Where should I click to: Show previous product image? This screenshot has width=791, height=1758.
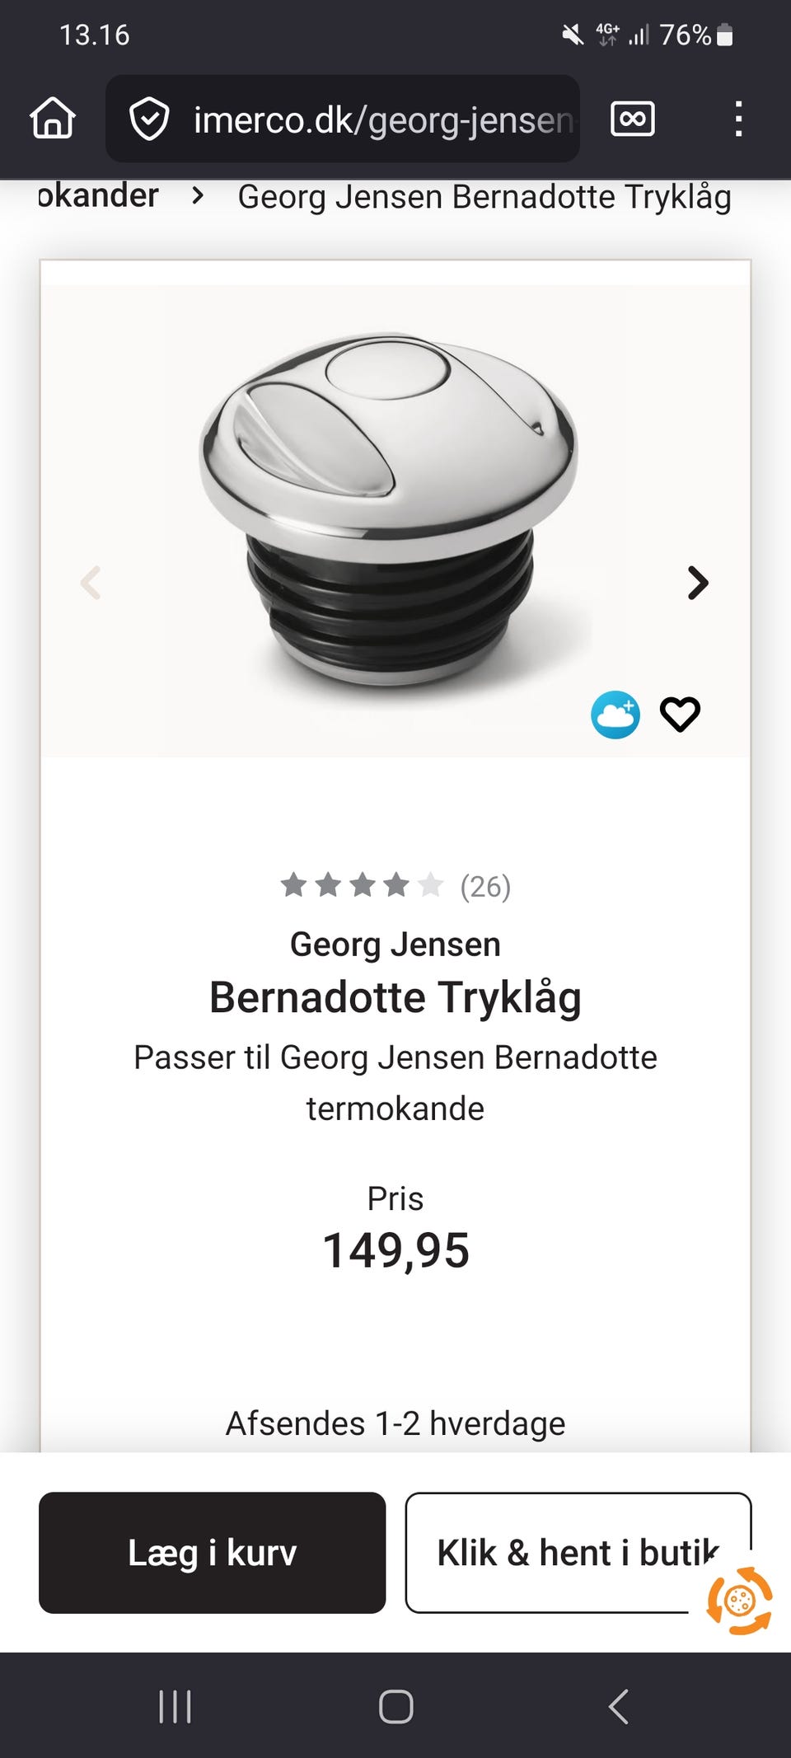pos(91,583)
